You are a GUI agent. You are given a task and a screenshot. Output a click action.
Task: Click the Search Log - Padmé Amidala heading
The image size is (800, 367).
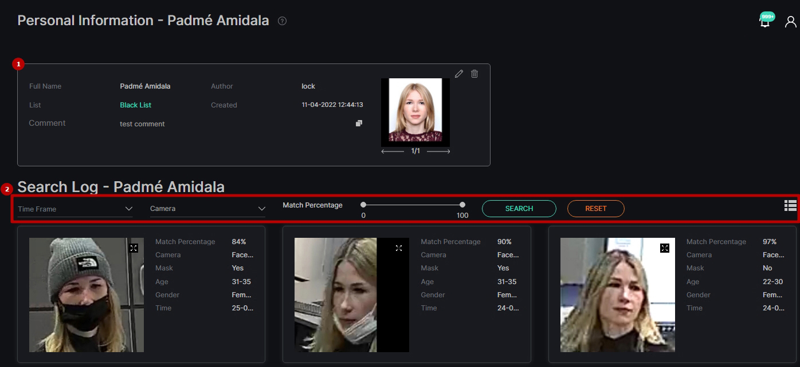[121, 187]
